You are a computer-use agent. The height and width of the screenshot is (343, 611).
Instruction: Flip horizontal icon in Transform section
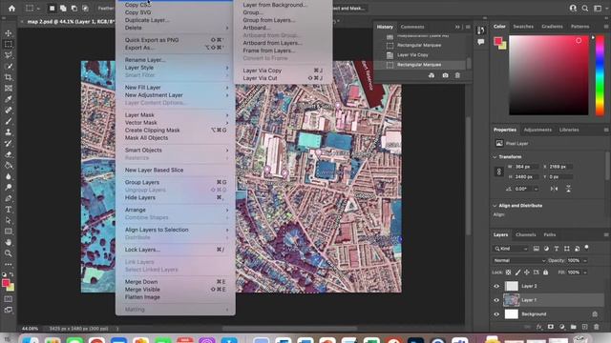pos(554,189)
